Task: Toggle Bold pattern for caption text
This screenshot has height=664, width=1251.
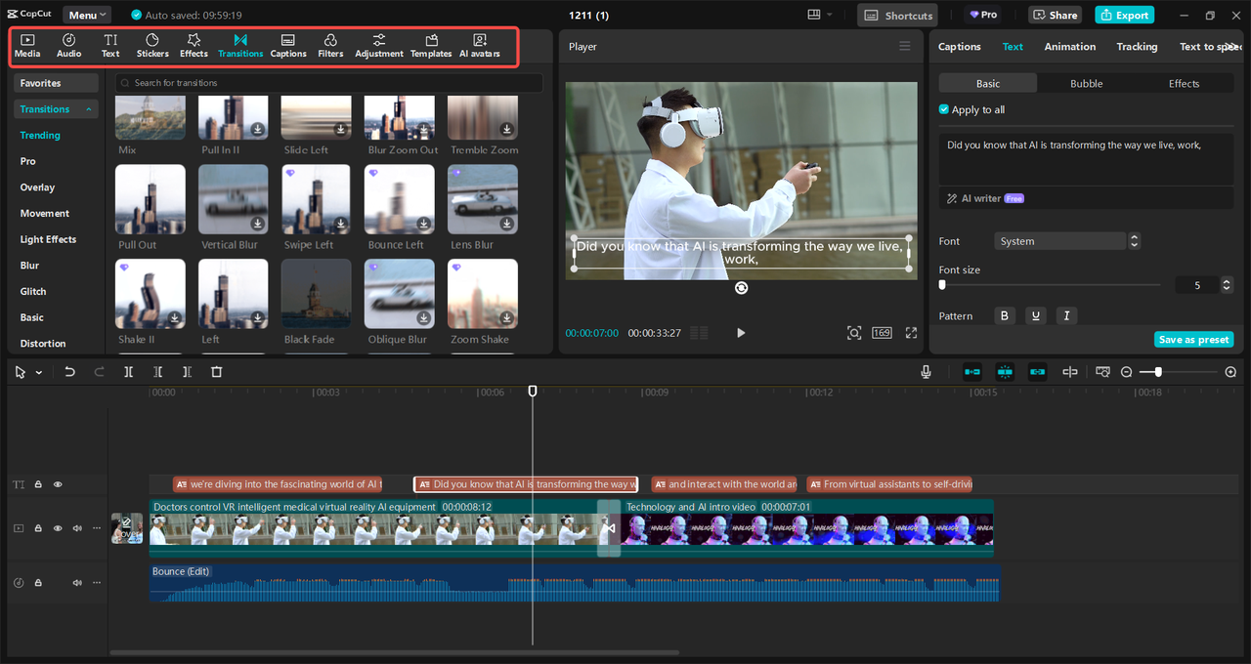Action: [x=1005, y=315]
